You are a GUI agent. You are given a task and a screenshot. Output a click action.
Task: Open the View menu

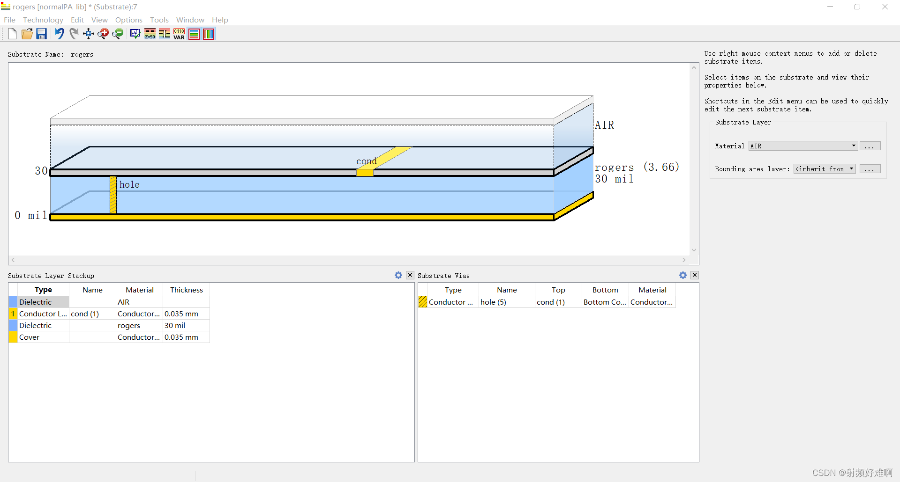click(99, 20)
